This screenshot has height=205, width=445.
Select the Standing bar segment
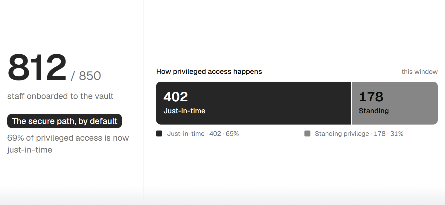coord(395,103)
